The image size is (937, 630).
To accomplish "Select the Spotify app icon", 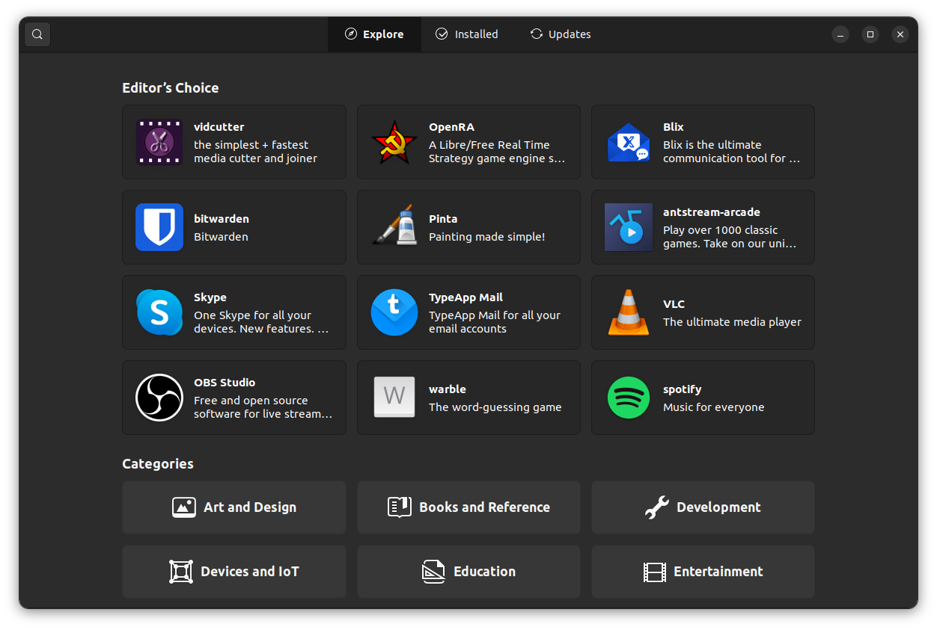I will click(x=629, y=398).
